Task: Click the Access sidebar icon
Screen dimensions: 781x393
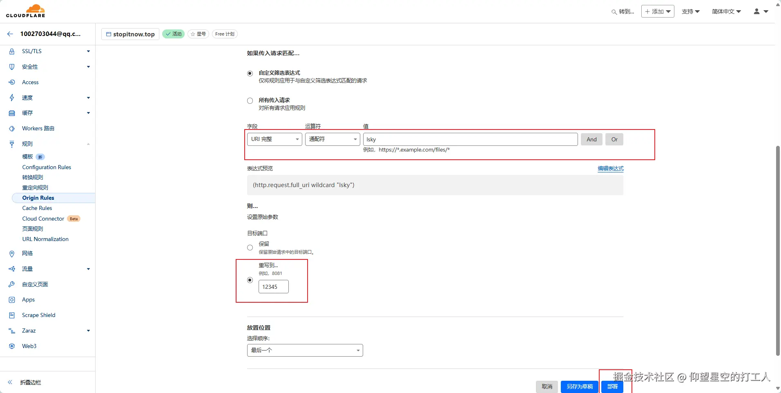Action: 12,82
